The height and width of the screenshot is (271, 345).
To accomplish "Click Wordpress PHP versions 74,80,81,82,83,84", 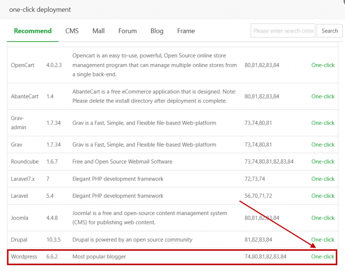I will point(266,257).
